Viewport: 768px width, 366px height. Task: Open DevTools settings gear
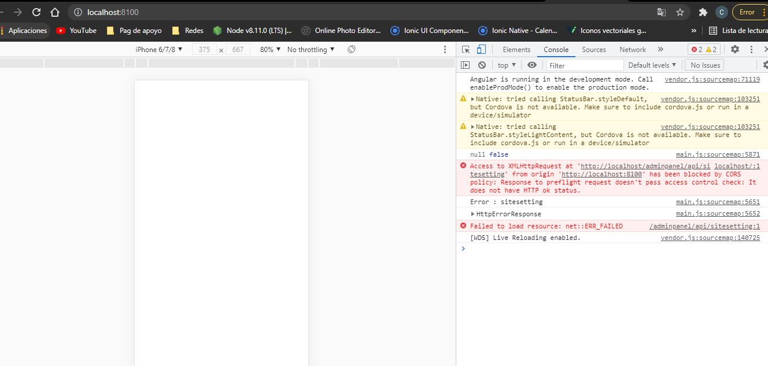point(734,50)
